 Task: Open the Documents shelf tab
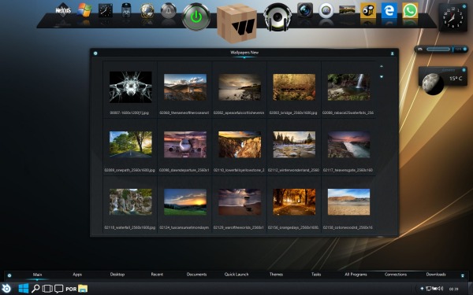pyautogui.click(x=196, y=275)
